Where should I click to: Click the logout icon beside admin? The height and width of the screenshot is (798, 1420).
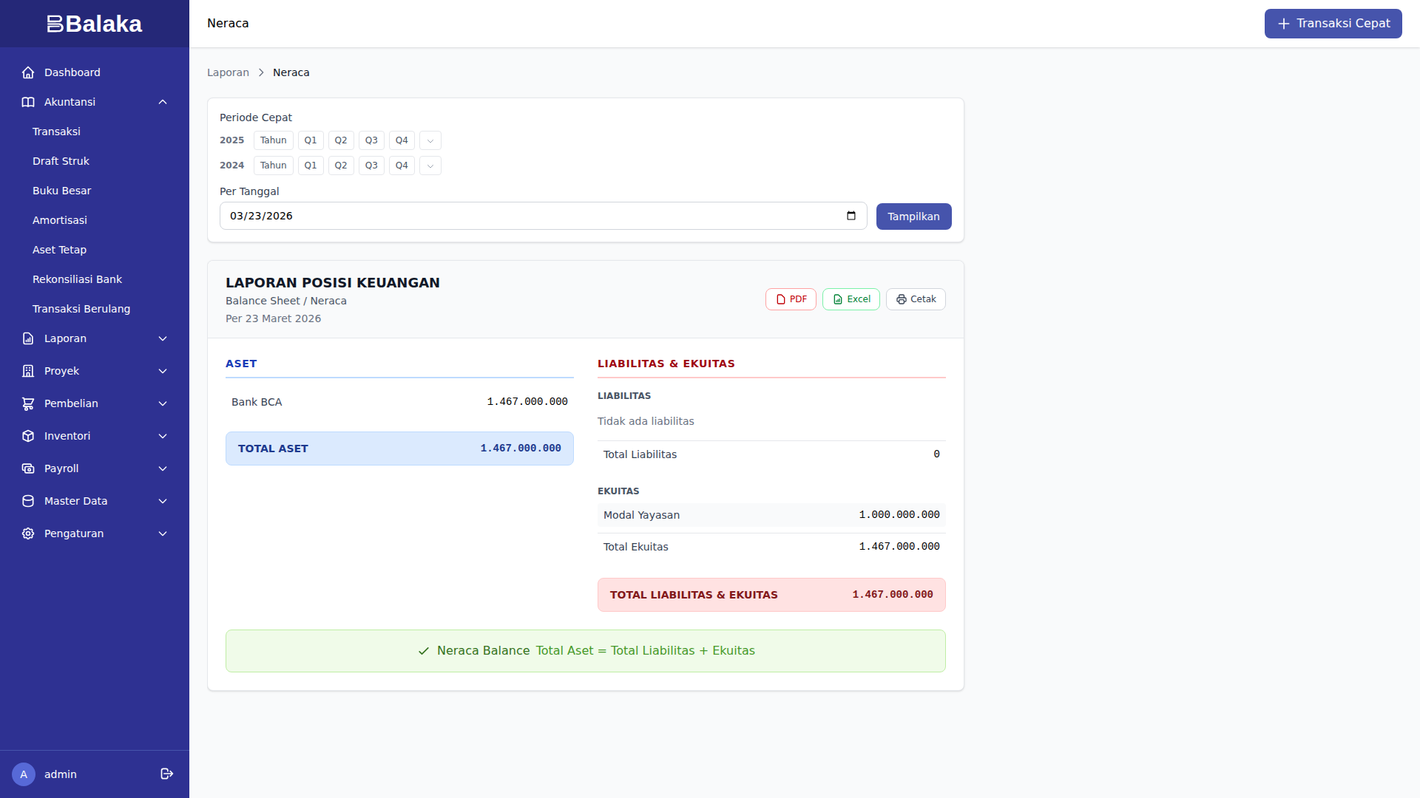(x=167, y=774)
